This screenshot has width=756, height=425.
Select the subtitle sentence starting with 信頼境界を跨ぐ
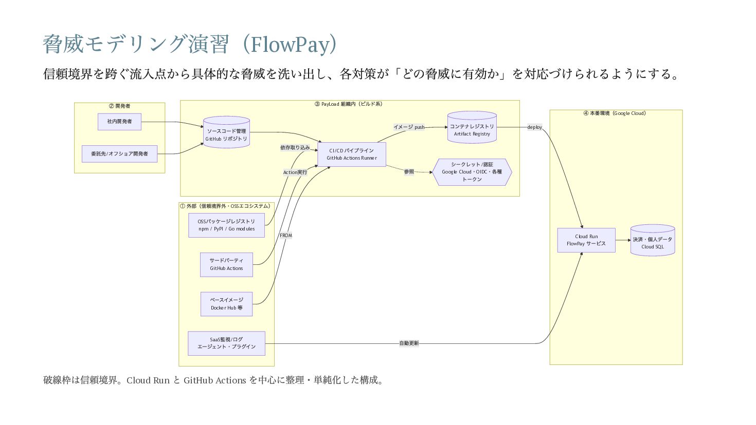tap(362, 74)
